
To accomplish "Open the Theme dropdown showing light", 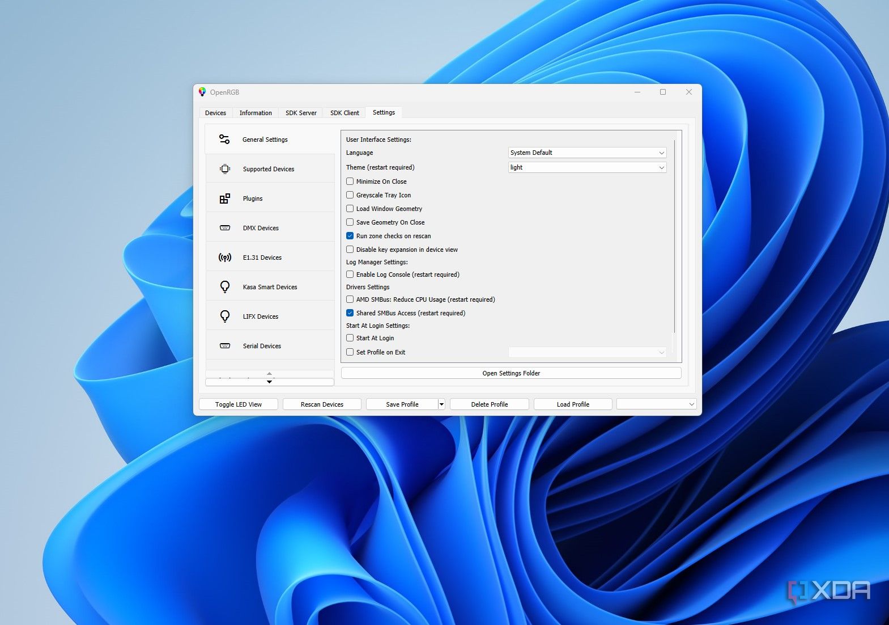I will [x=587, y=167].
